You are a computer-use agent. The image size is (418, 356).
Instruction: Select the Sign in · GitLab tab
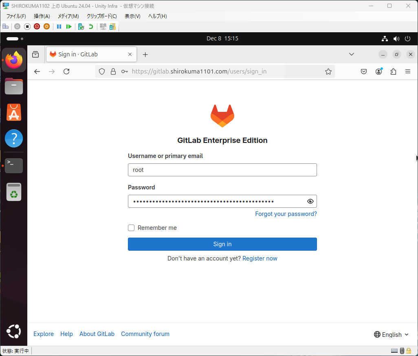click(91, 54)
